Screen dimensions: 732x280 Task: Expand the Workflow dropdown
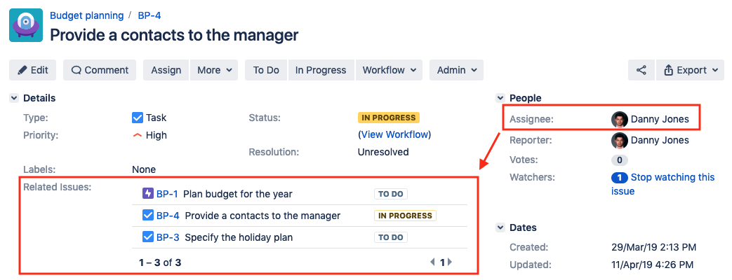(x=390, y=70)
